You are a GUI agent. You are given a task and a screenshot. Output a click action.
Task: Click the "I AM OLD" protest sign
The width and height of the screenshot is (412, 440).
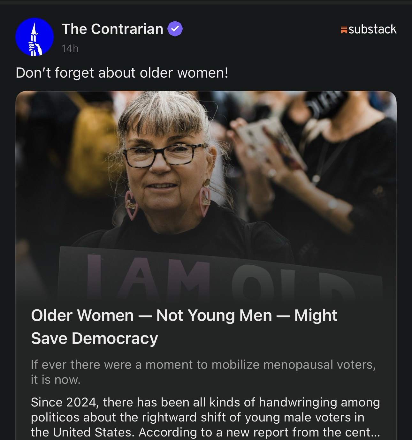tap(220, 275)
